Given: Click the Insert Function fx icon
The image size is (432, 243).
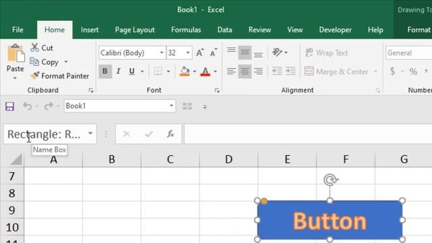Looking at the screenshot, I should tap(171, 134).
